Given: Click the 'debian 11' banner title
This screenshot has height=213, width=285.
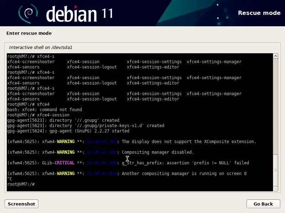Looking at the screenshot, I should tap(79, 14).
